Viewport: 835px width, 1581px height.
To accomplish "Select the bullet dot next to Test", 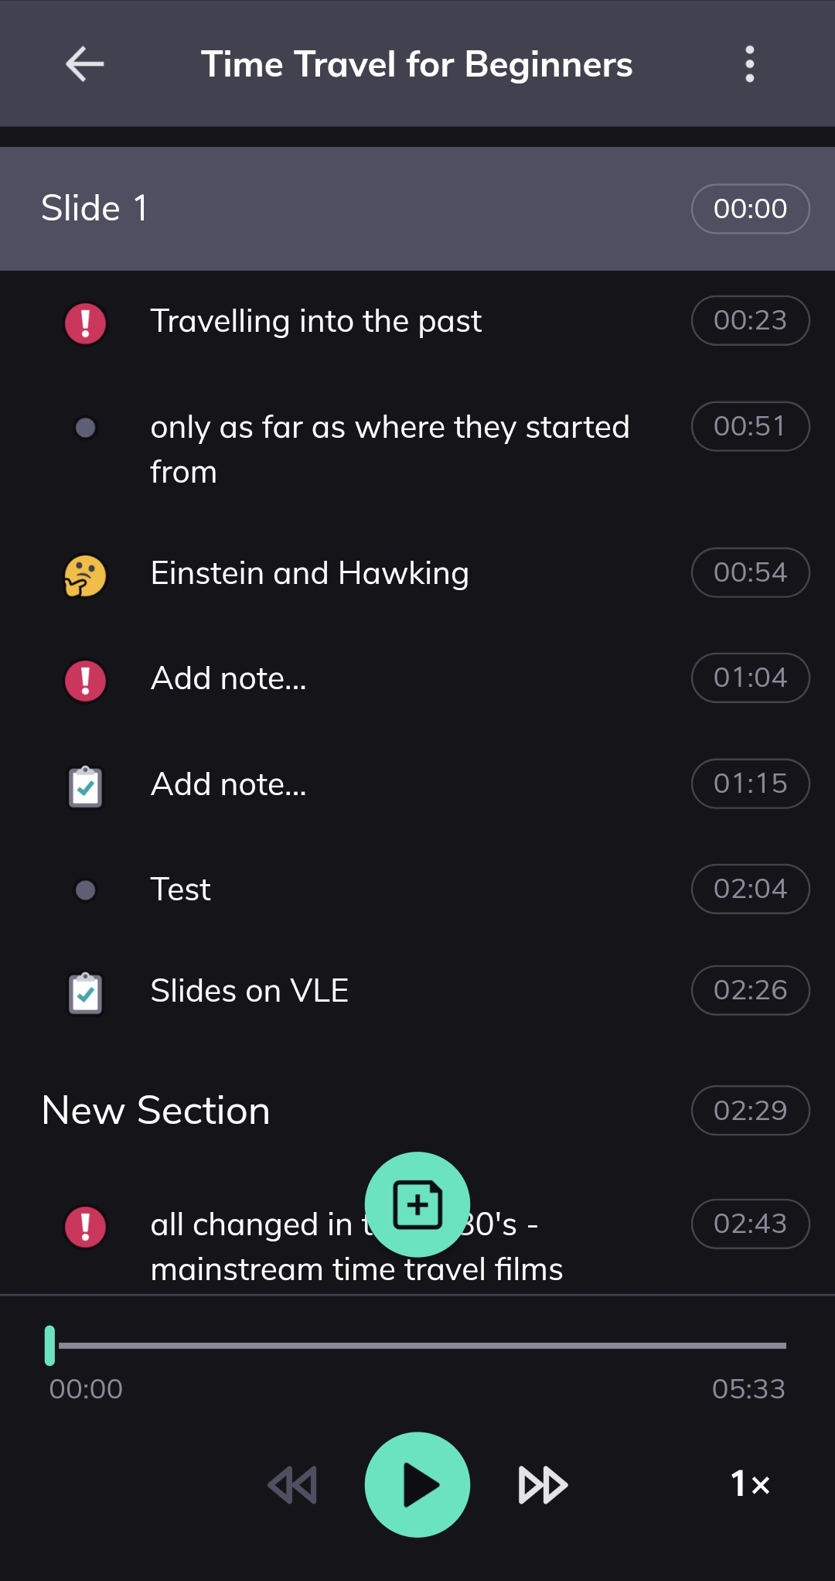I will click(x=85, y=890).
